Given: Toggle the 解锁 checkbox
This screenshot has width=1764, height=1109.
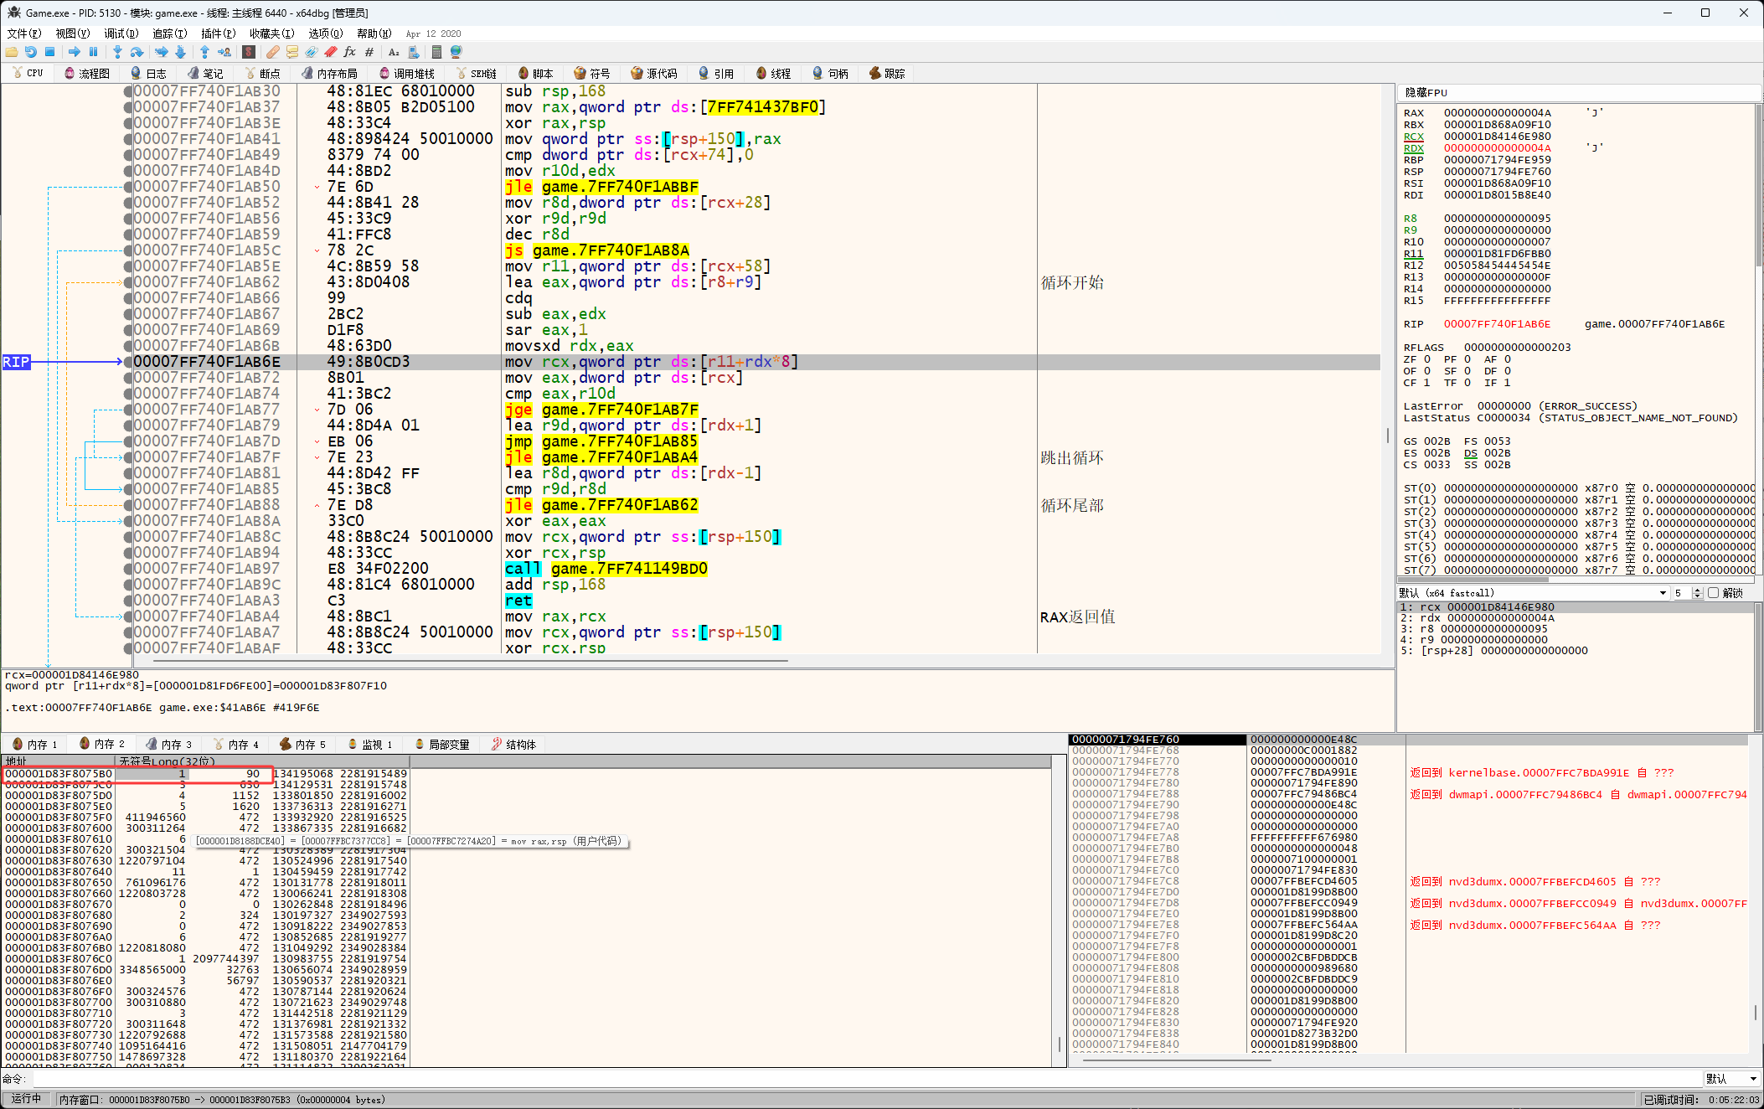Looking at the screenshot, I should [1714, 593].
